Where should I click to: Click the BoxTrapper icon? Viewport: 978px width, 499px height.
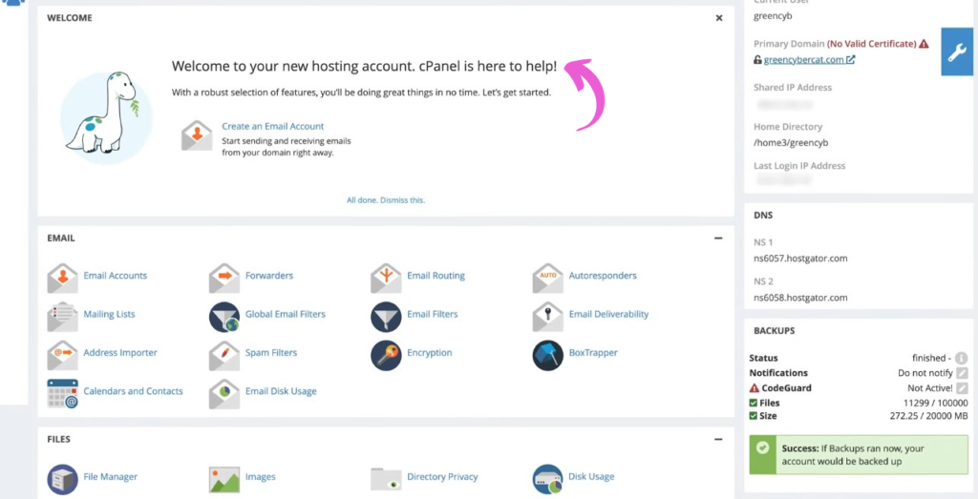tap(547, 355)
